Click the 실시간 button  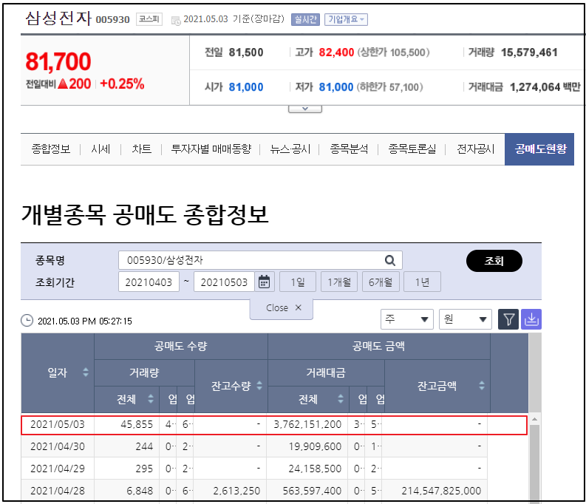305,19
